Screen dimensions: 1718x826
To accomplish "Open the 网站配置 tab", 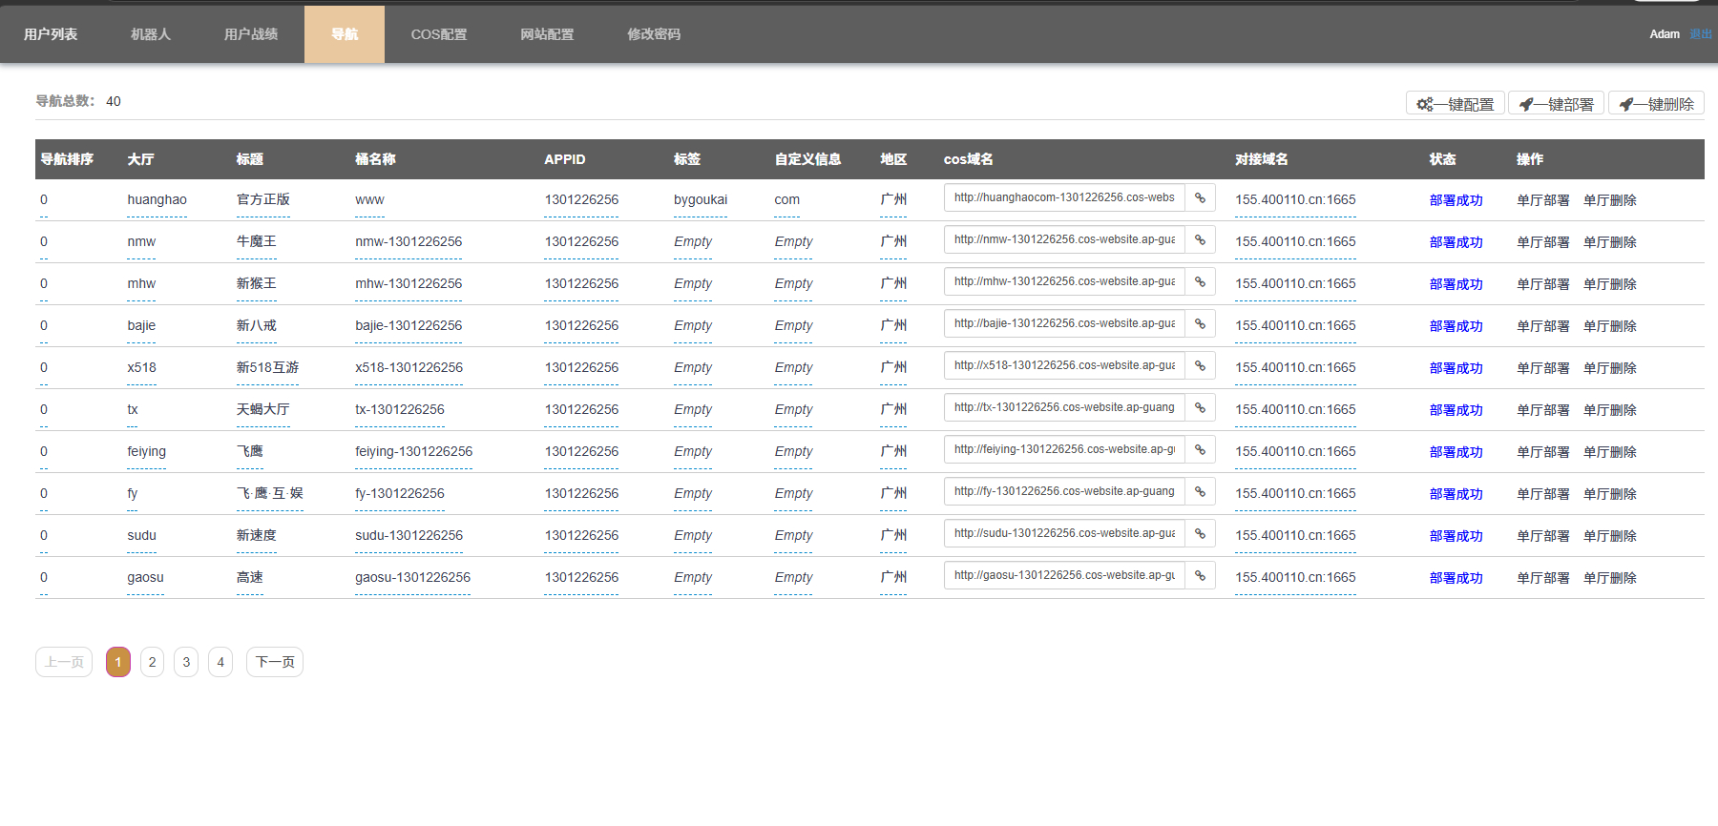I will [547, 34].
